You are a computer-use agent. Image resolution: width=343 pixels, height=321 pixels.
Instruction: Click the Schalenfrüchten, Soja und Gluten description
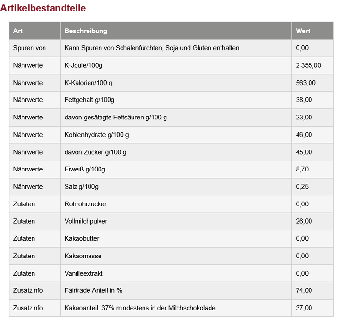point(153,48)
